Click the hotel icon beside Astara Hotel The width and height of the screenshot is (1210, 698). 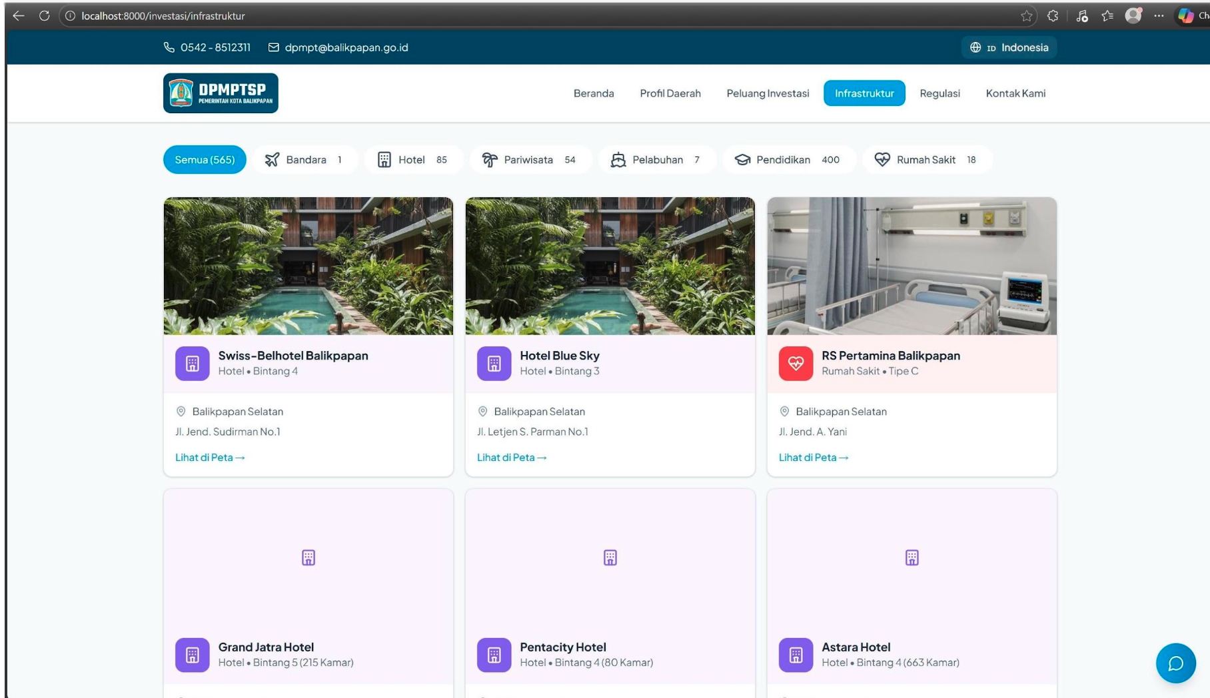click(796, 655)
